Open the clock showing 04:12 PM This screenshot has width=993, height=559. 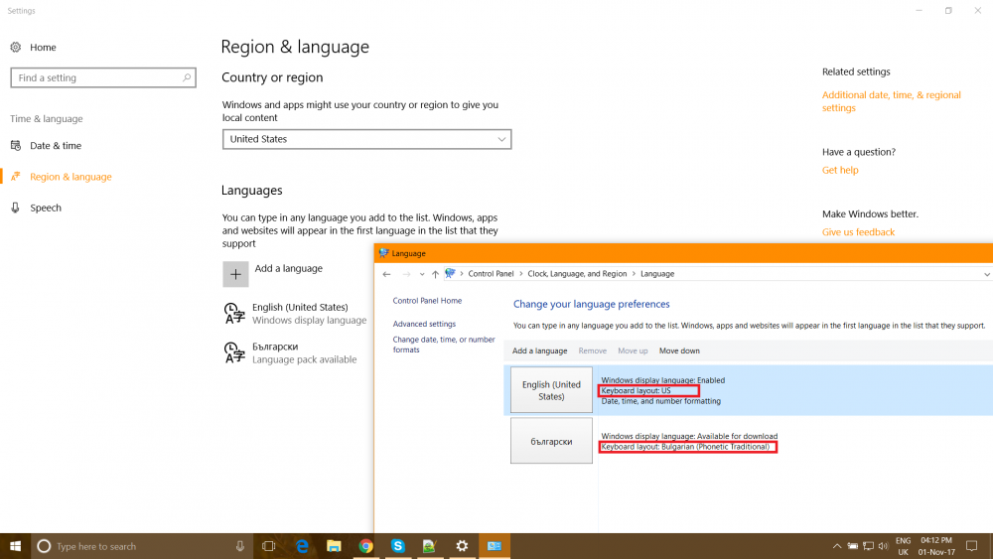click(x=936, y=546)
